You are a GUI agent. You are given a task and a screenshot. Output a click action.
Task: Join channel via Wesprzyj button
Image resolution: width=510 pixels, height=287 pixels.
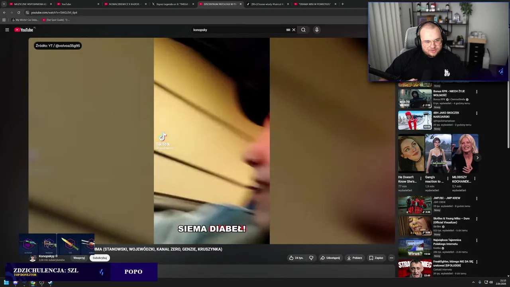(79, 258)
